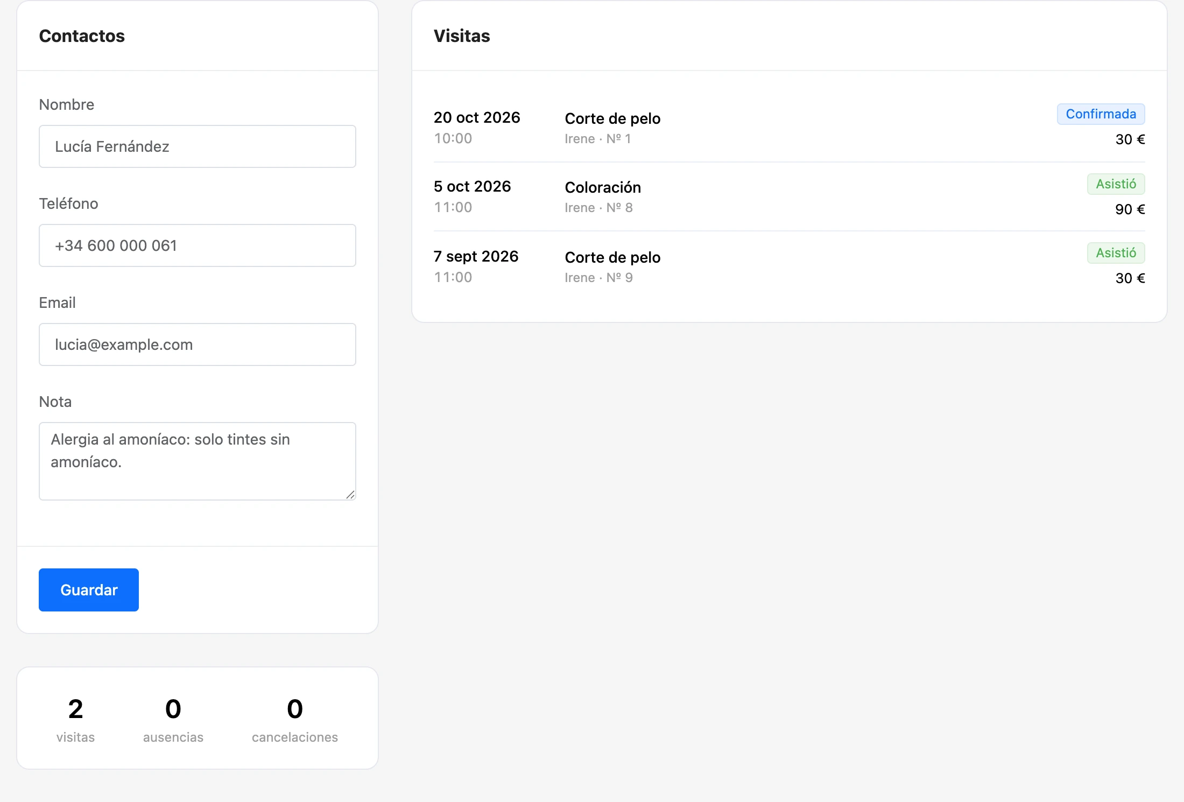Click the Asistió badge on 7 sept visit
The image size is (1184, 802).
coord(1116,253)
